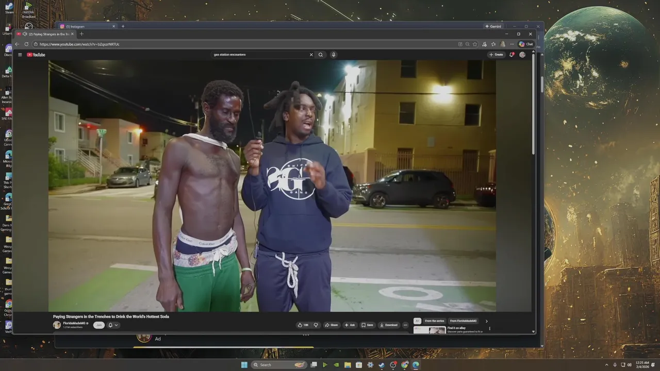The width and height of the screenshot is (660, 371).
Task: Click the Ask button under the video
Action: click(x=350, y=325)
